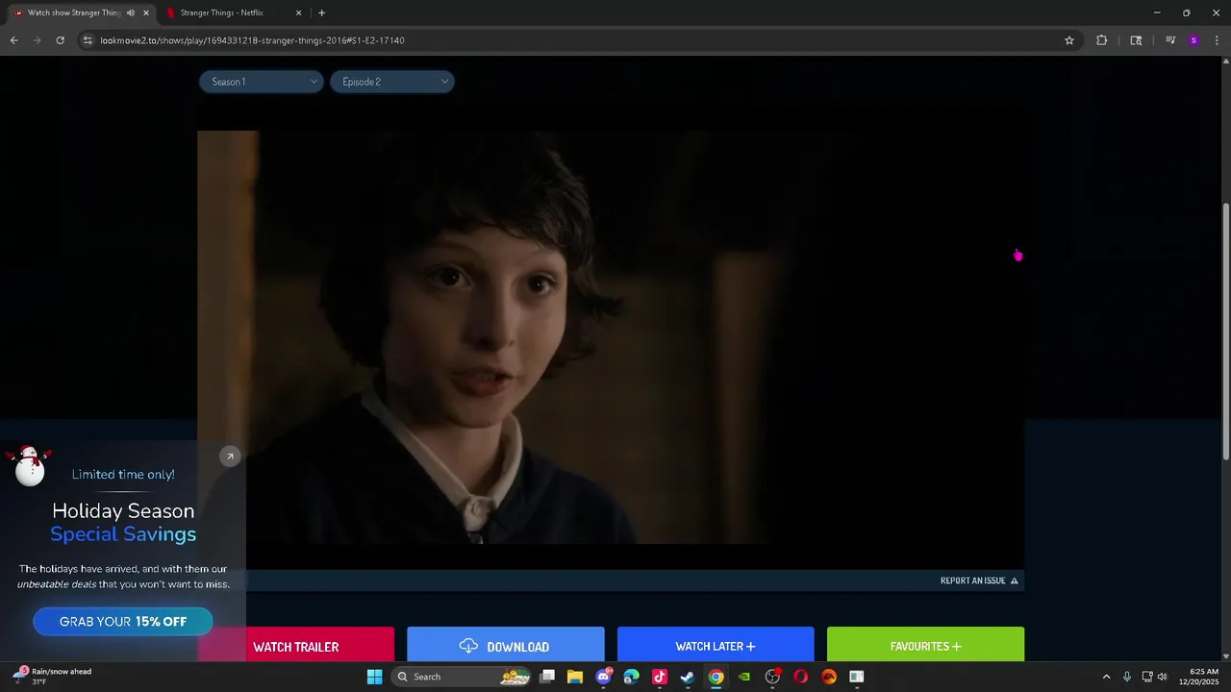Click Grab Your 15% Off button
The image size is (1231, 692).
pyautogui.click(x=123, y=622)
